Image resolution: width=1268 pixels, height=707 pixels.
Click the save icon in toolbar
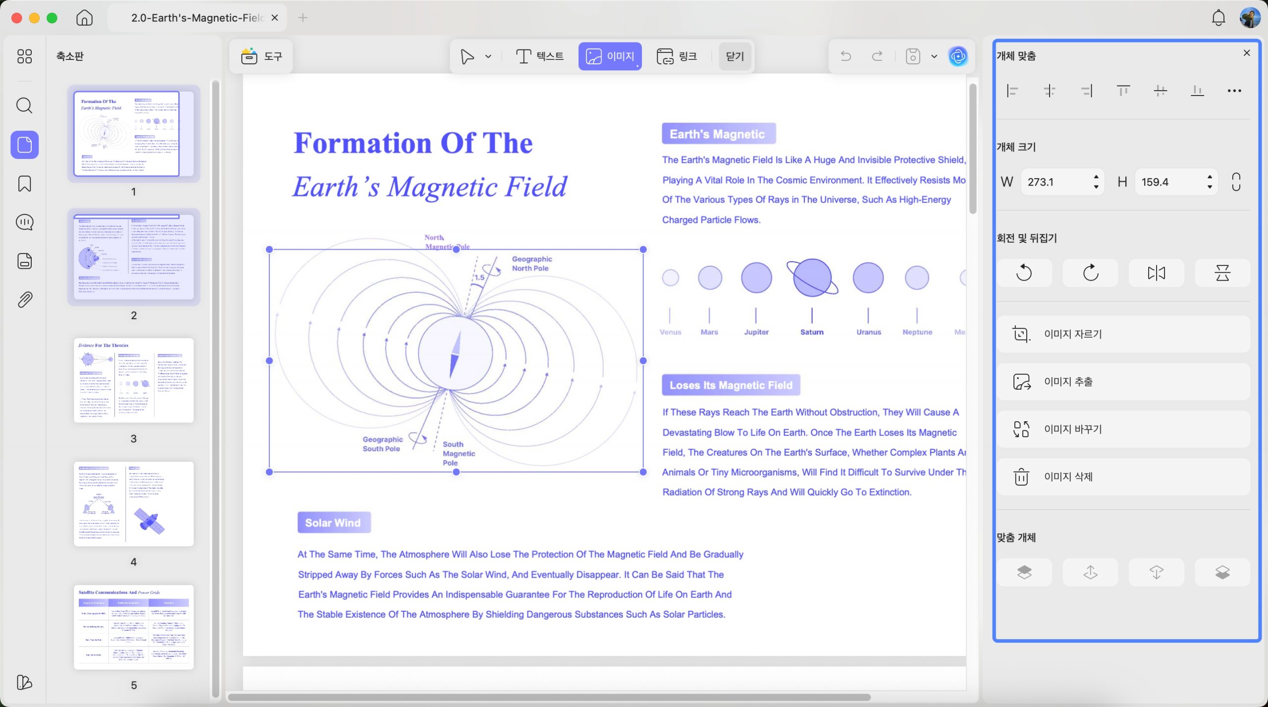click(x=913, y=56)
